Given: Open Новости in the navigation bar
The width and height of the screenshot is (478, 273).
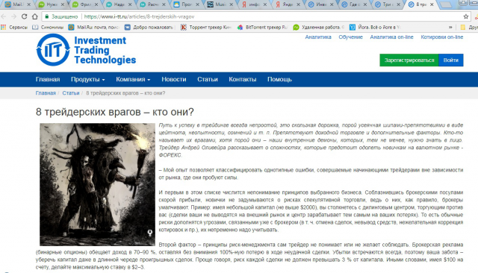Looking at the screenshot, I should tap(174, 79).
